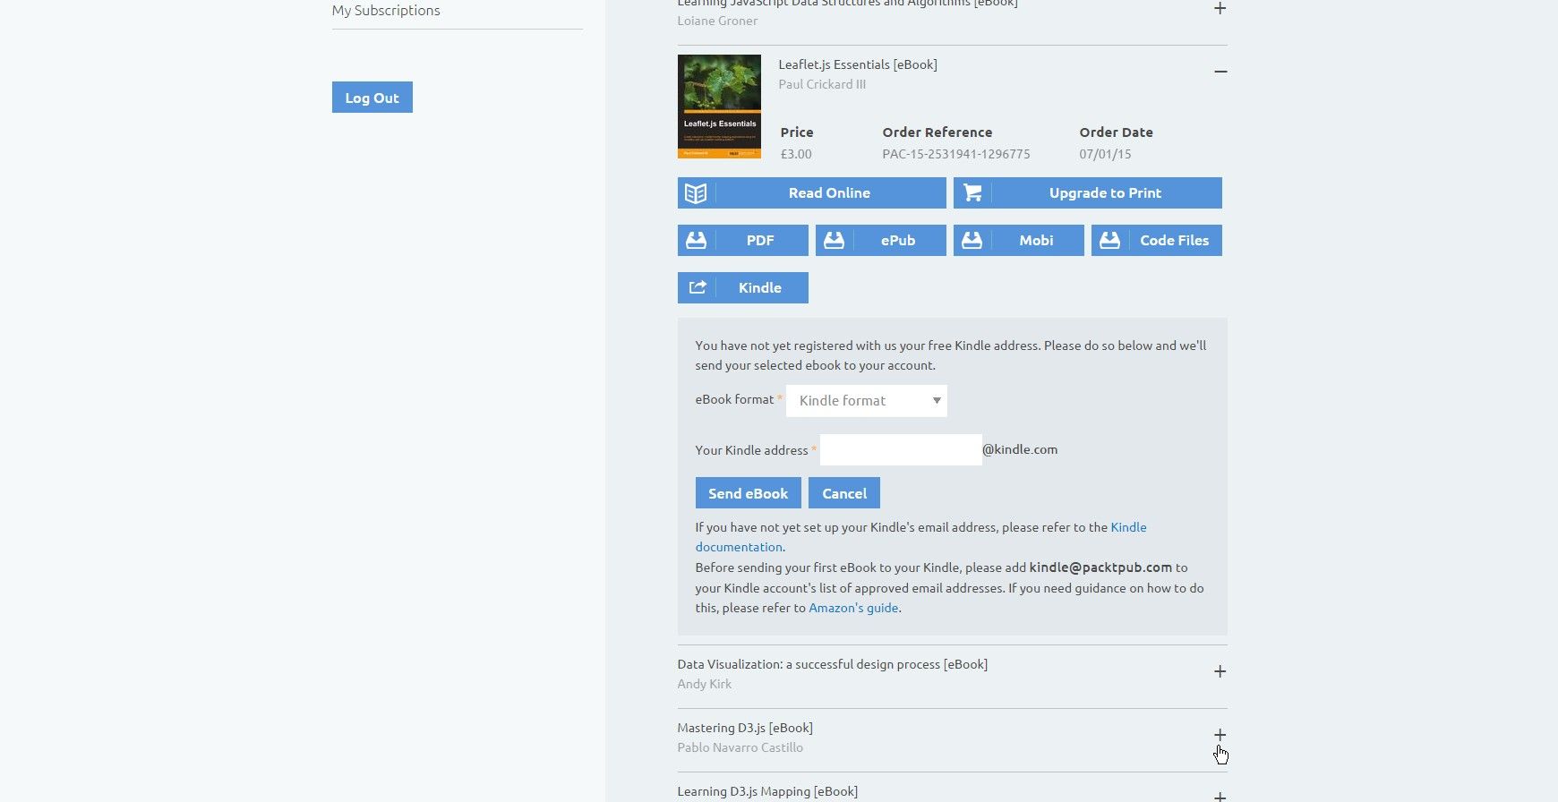This screenshot has height=802, width=1558.
Task: Click the Code Files download icon
Action: coord(1109,240)
